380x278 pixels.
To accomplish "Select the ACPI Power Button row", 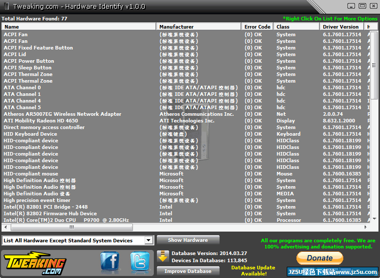I will 186,61.
